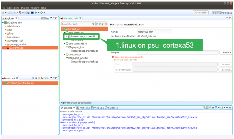Open the Vitis Log tab
Screen dimensions: 234x139
click(x=98, y=108)
